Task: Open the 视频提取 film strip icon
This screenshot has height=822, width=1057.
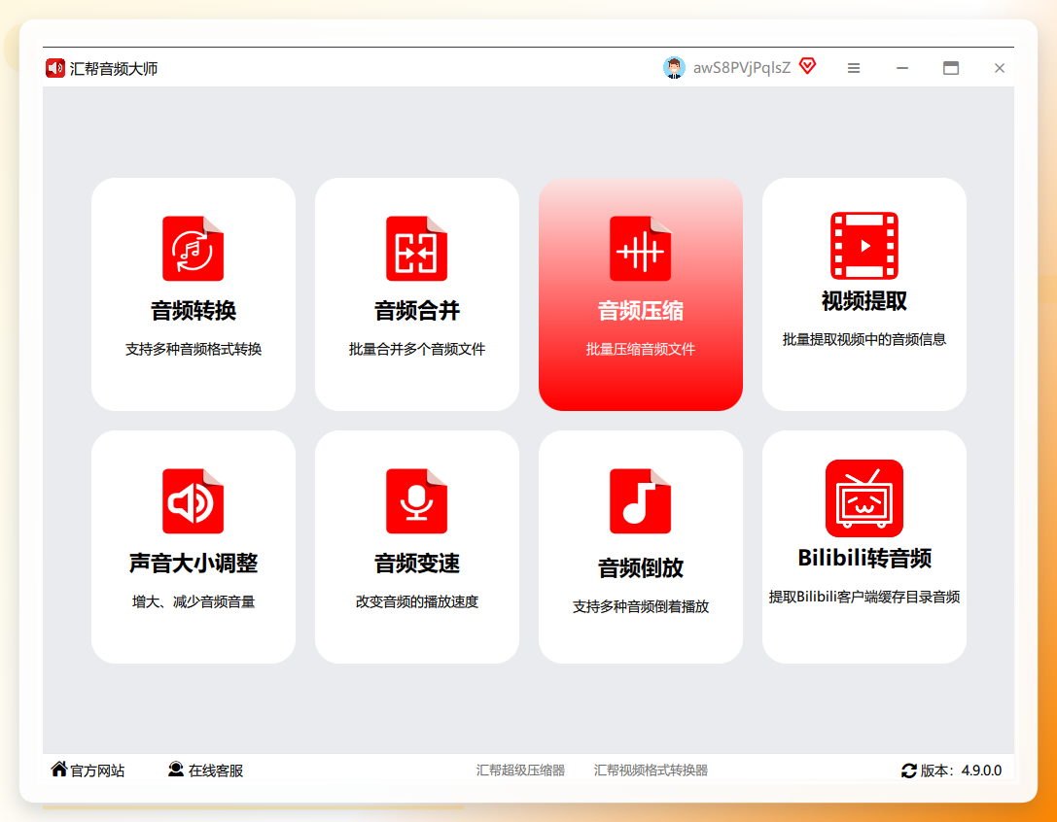Action: pos(864,245)
